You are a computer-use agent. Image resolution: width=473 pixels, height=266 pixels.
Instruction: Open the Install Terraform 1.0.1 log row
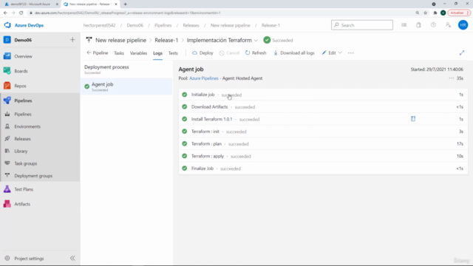pos(323,119)
